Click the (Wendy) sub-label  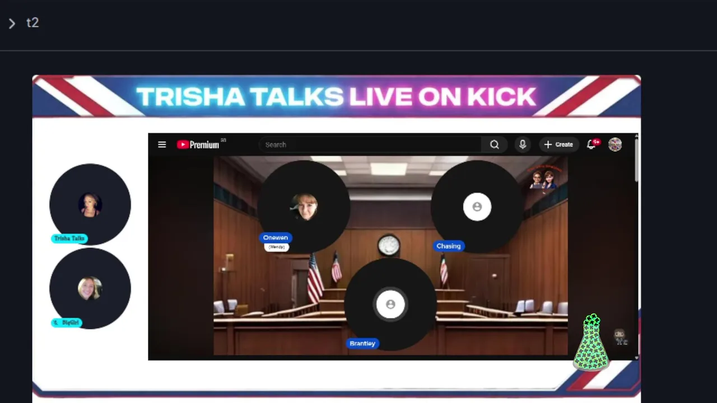(277, 247)
